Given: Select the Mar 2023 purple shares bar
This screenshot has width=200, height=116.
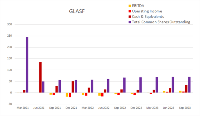Looking at the screenshot, I should pos(157,85).
